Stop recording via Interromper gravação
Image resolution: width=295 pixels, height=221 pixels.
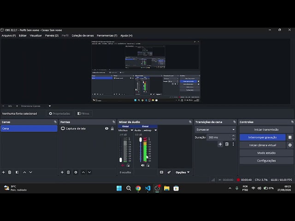point(262,137)
